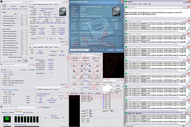Open the Processor selection dropdown in CPU-Z

pyautogui.click(x=47, y=39)
